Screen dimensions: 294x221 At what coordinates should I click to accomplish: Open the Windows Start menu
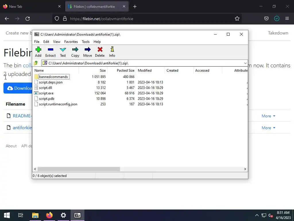coord(7,215)
